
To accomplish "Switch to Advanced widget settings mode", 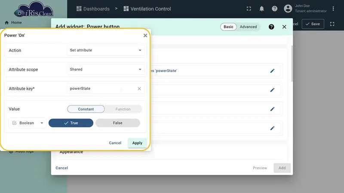I will pyautogui.click(x=248, y=27).
